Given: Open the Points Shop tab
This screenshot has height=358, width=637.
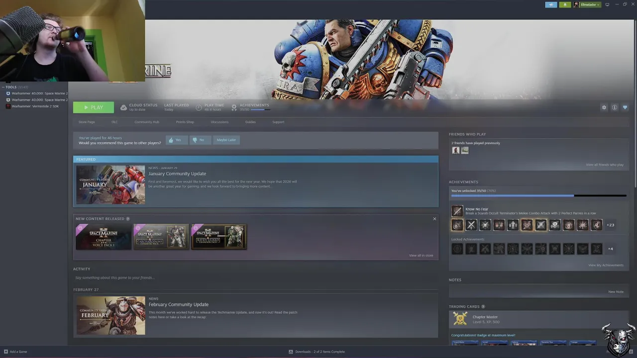Looking at the screenshot, I should point(185,122).
